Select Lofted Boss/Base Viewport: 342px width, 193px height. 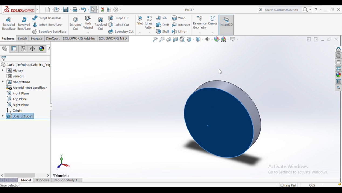point(47,25)
